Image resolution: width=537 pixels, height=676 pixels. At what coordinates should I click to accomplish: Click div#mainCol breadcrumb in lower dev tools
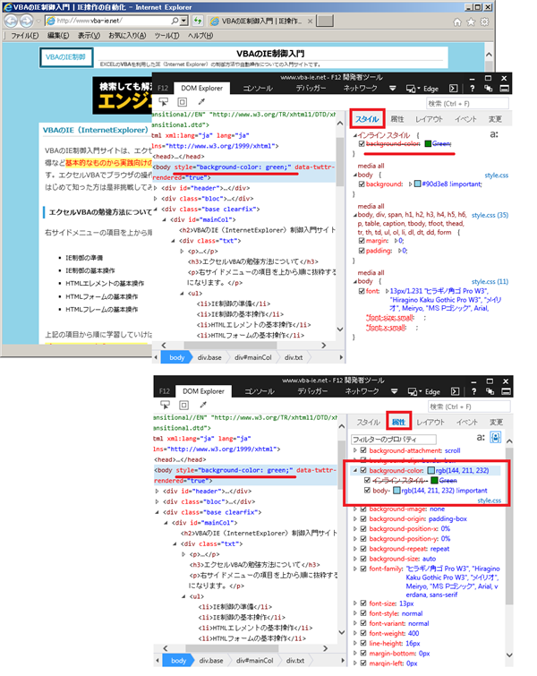(254, 661)
